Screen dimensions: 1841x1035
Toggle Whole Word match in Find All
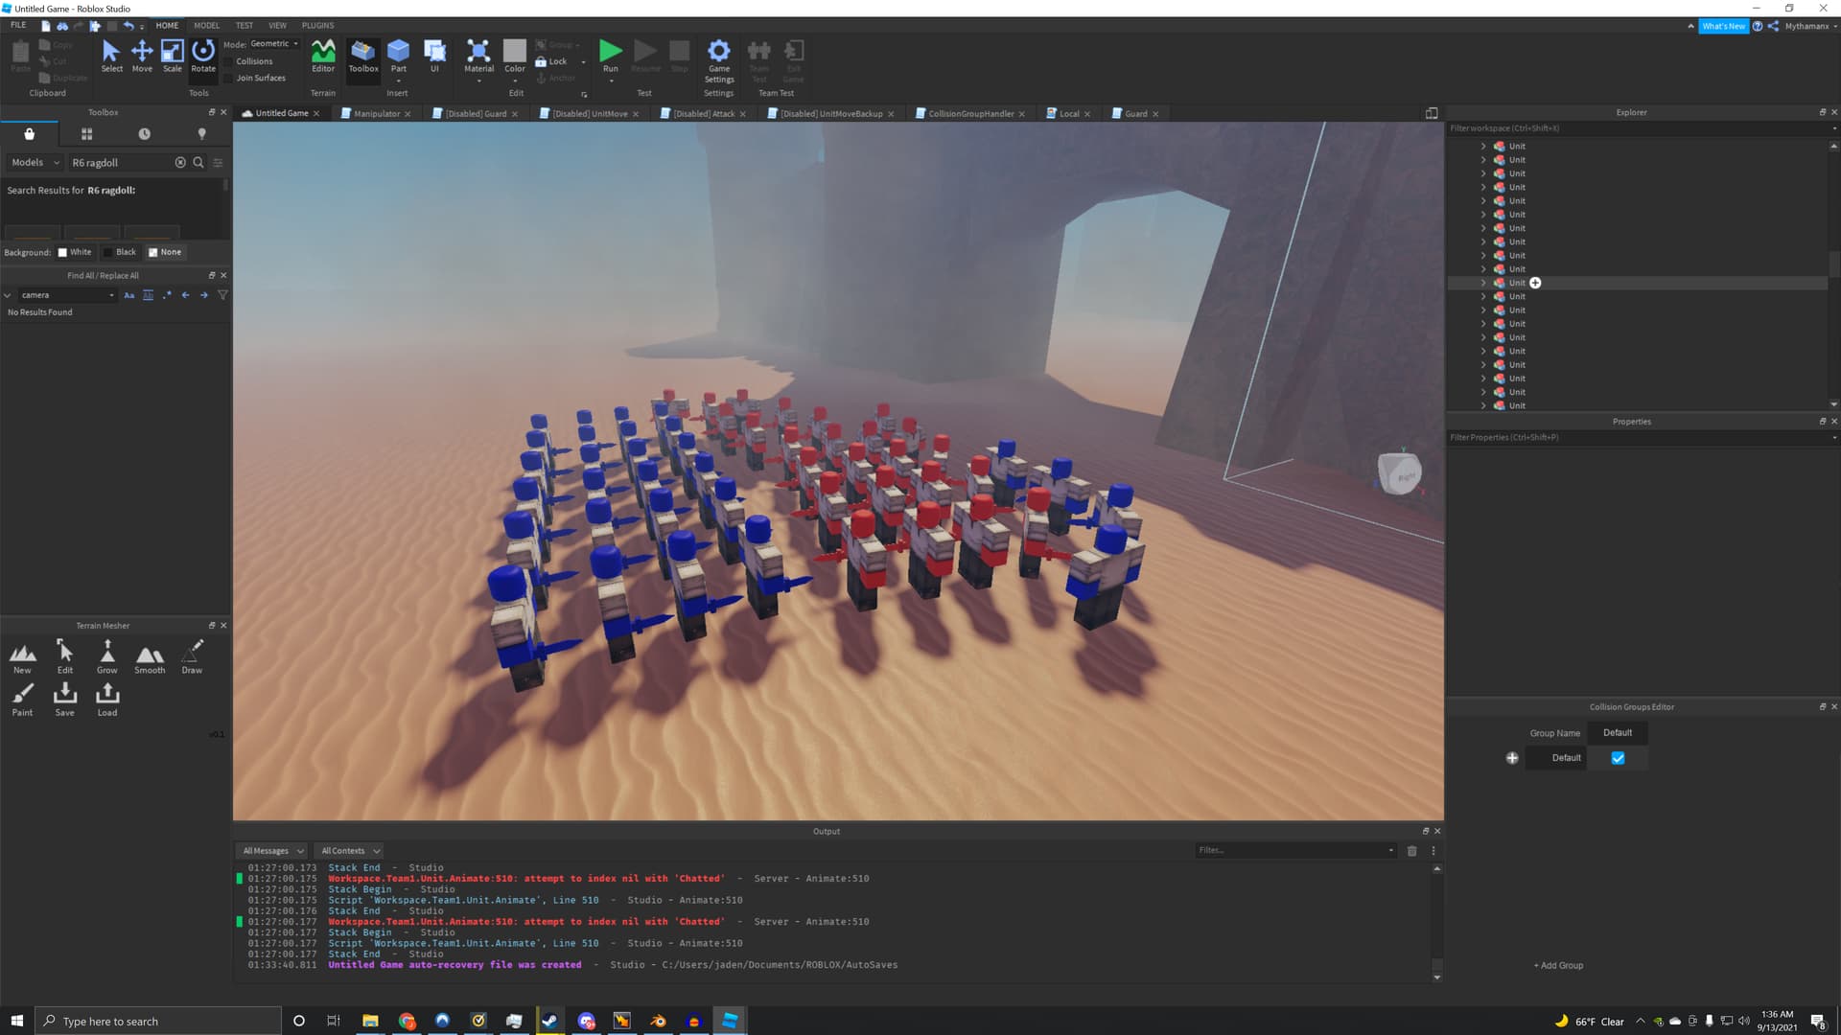pyautogui.click(x=148, y=295)
